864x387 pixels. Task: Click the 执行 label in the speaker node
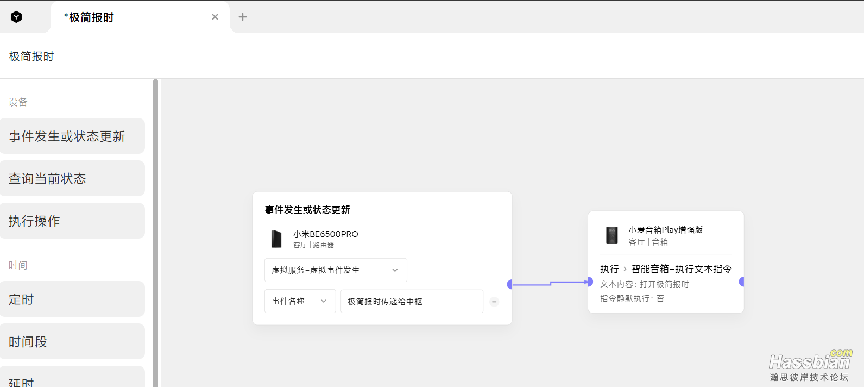click(609, 269)
